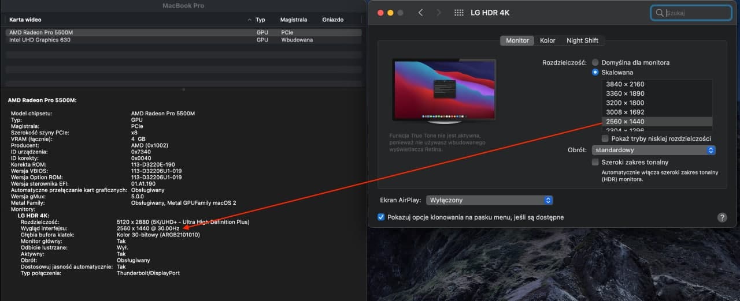Zoom the LG HDR 4K window with green button
740x301 pixels.
401,13
